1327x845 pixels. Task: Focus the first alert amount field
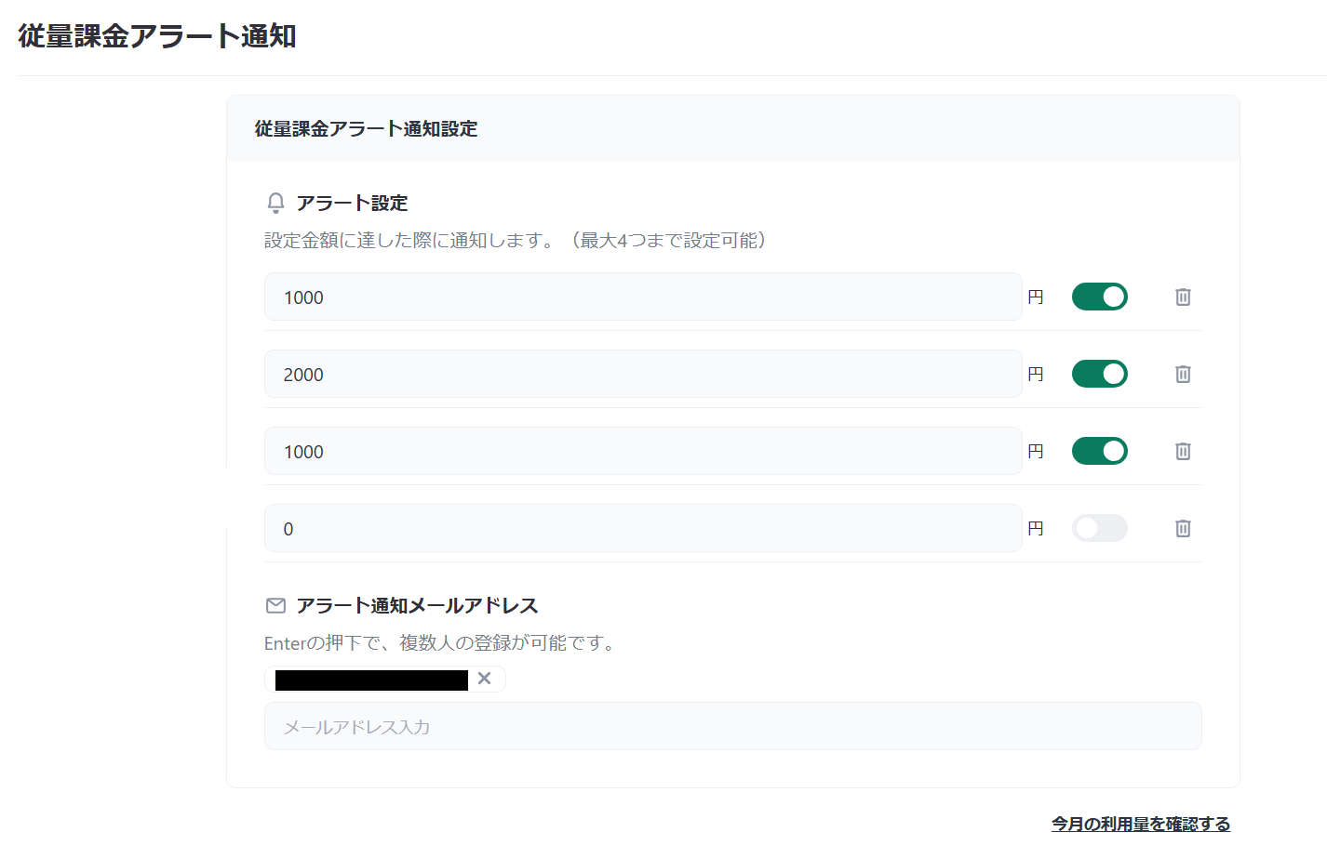point(642,297)
